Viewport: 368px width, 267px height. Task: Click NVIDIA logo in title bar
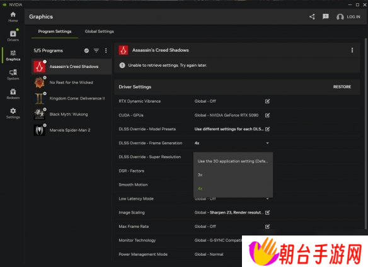[x=4, y=4]
